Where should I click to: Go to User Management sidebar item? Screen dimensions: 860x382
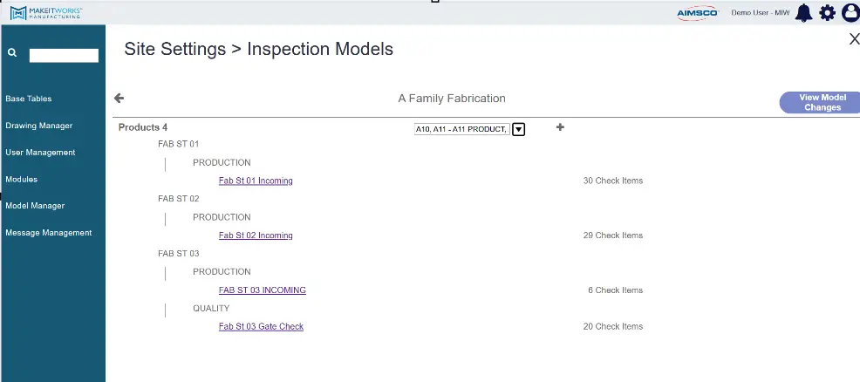tap(41, 153)
